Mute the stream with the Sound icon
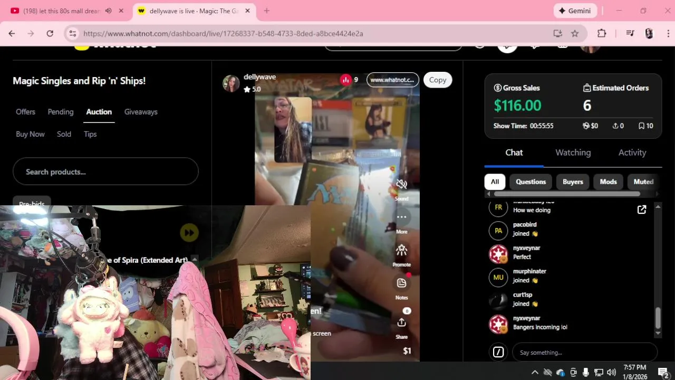The image size is (675, 380). (401, 184)
